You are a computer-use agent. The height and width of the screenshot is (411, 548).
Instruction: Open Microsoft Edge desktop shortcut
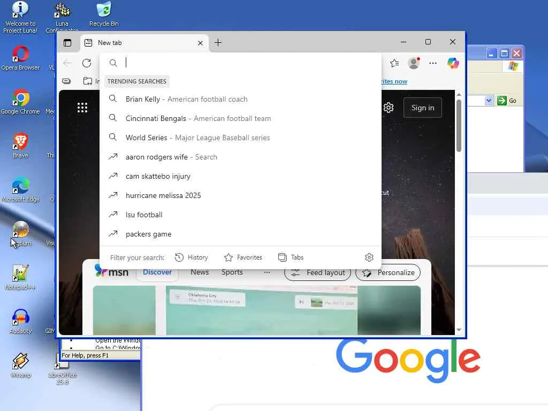(20, 190)
